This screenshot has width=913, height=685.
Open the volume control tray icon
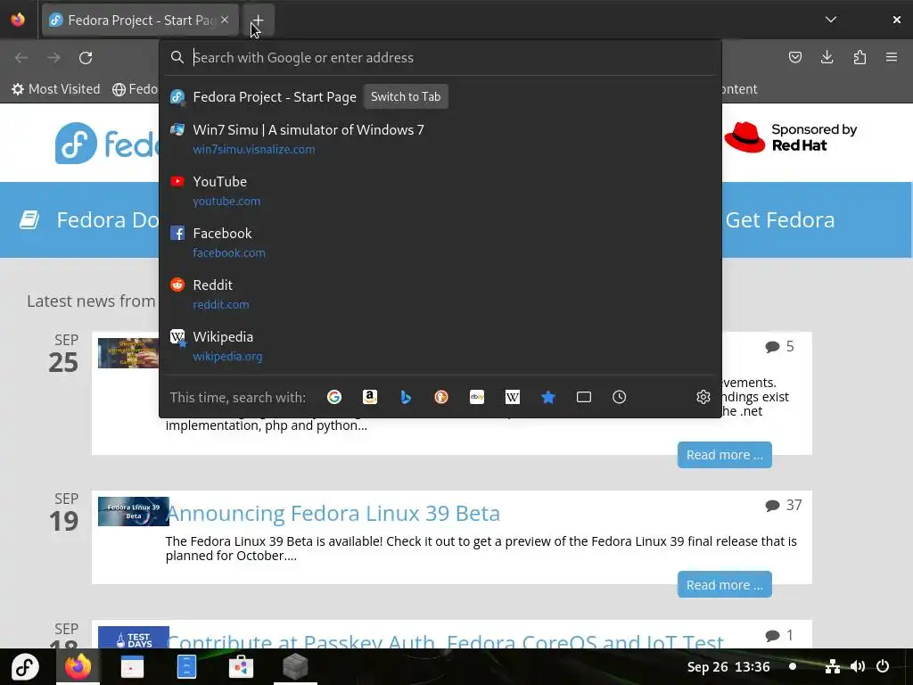(x=857, y=666)
